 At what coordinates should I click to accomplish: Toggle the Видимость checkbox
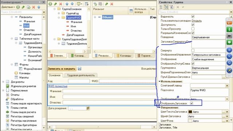(x=193, y=16)
